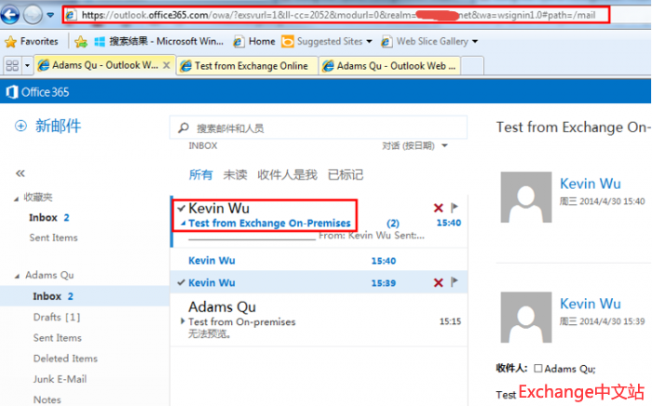Viewport: 652px width, 406px height.
Task: Click the Quick Tabs grid icon
Action: pos(13,66)
